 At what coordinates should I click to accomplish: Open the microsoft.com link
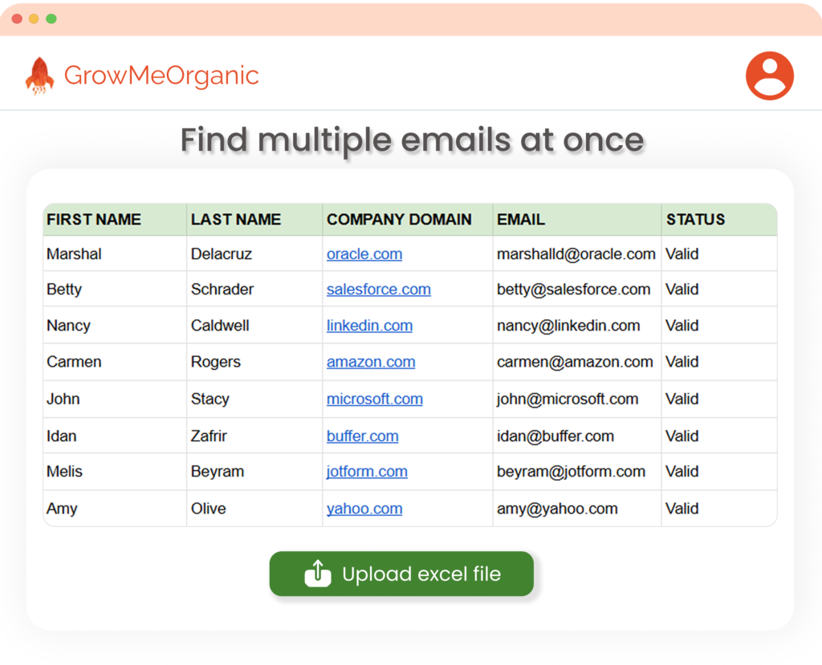tap(374, 399)
